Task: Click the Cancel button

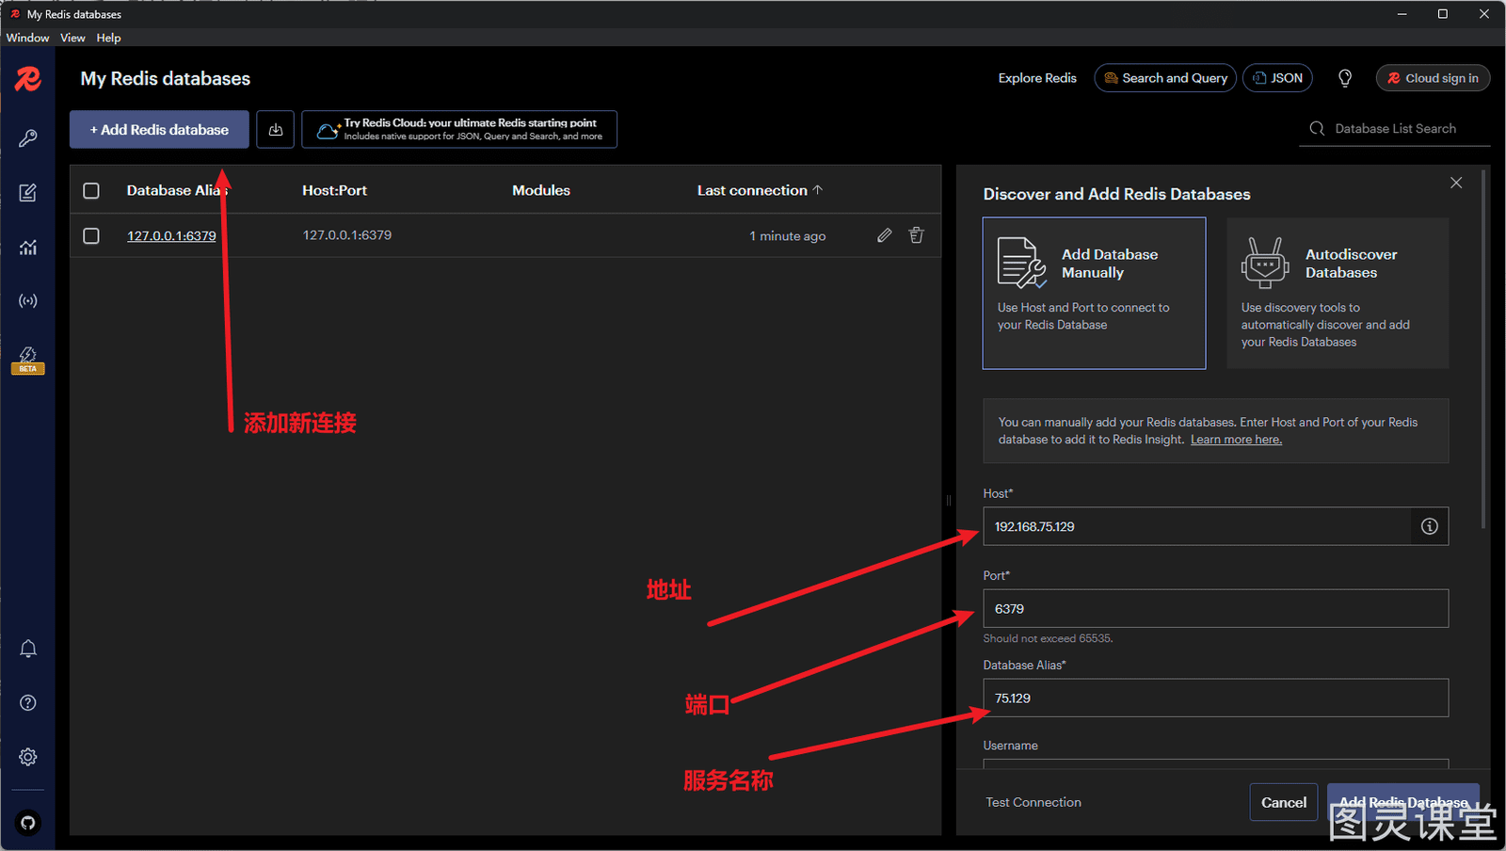Action: [x=1284, y=802]
